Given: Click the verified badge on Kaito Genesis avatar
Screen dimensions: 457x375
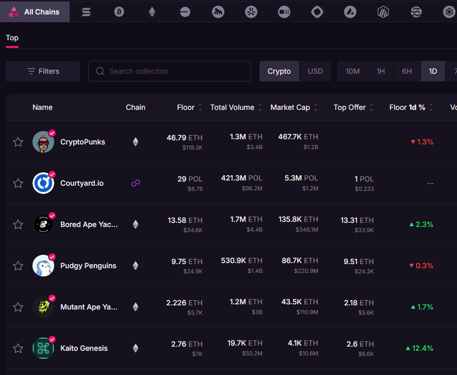Looking at the screenshot, I should pos(52,339).
